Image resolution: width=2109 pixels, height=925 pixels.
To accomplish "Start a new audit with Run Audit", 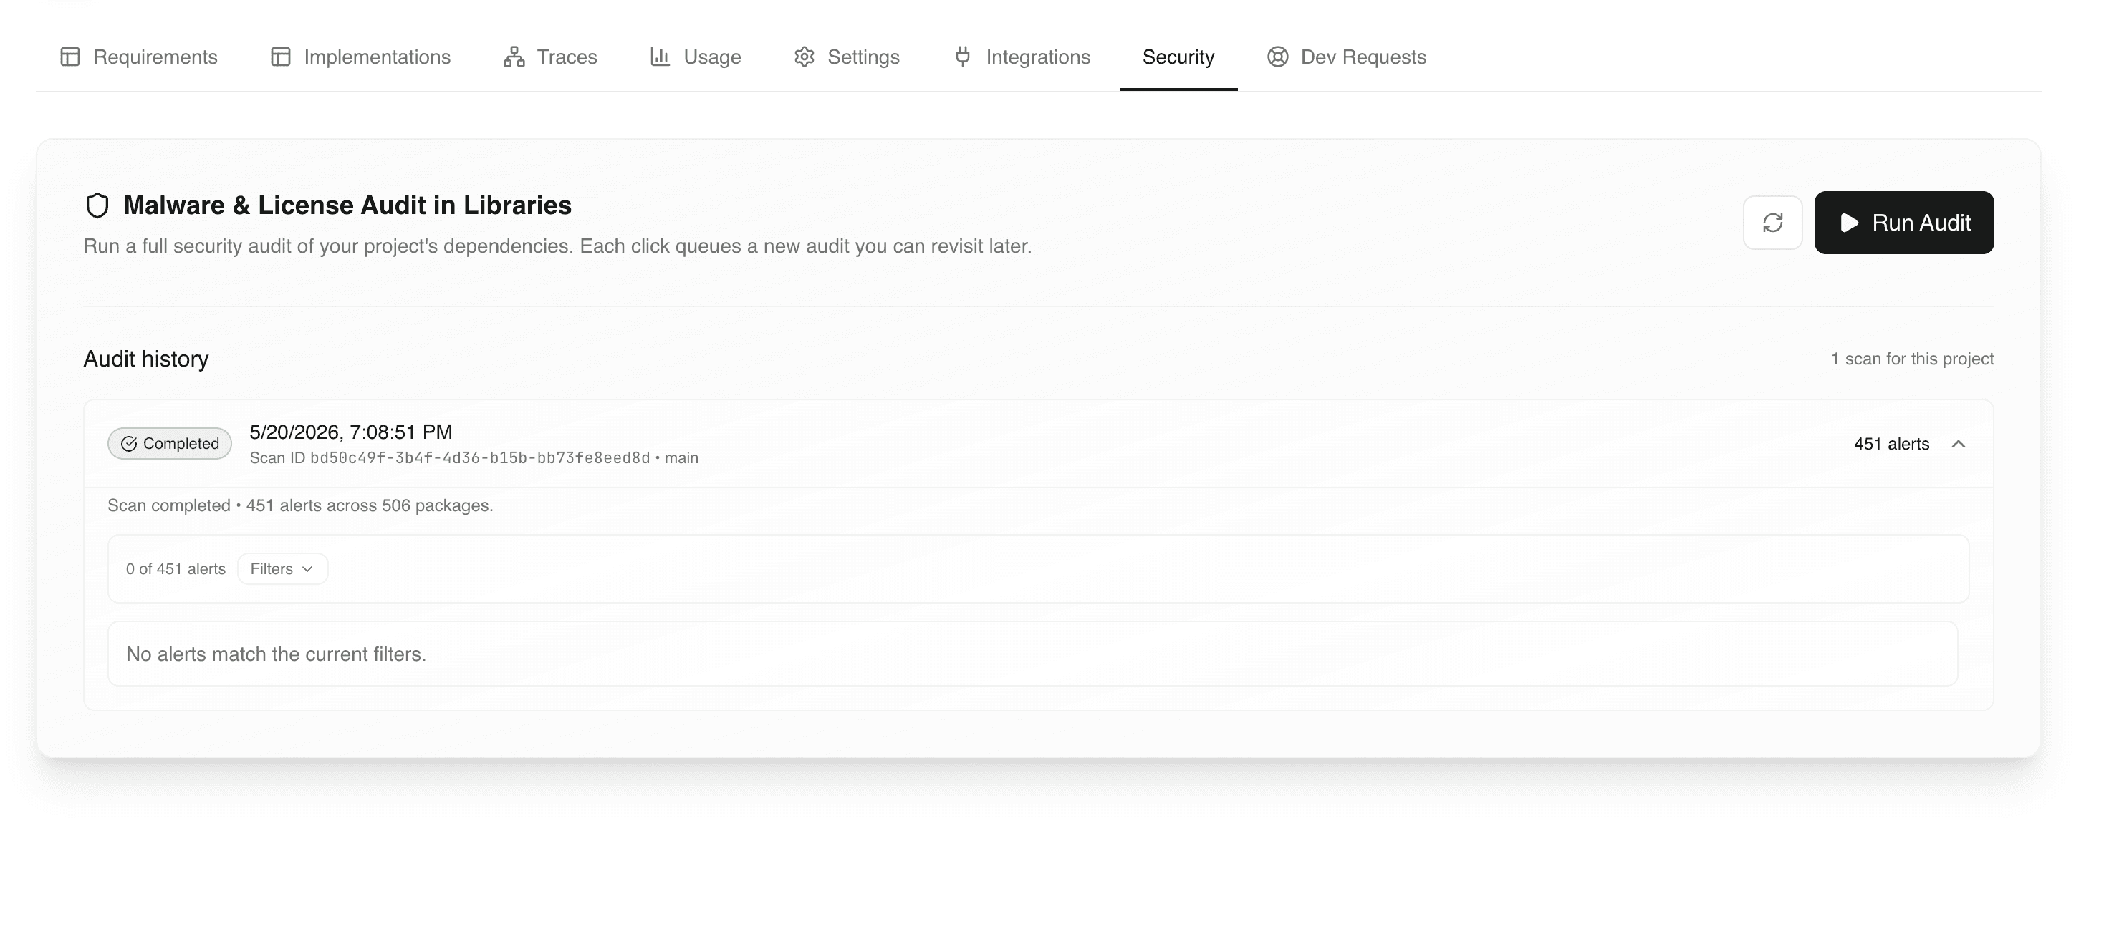I will pyautogui.click(x=1904, y=223).
